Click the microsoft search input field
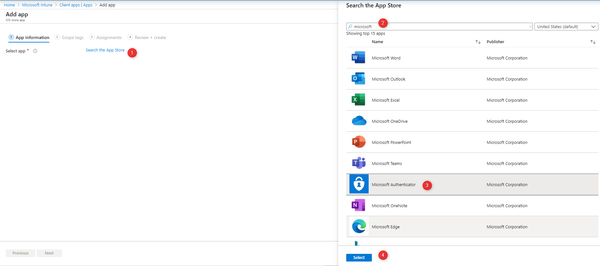This screenshot has height=266, width=600. pos(439,27)
